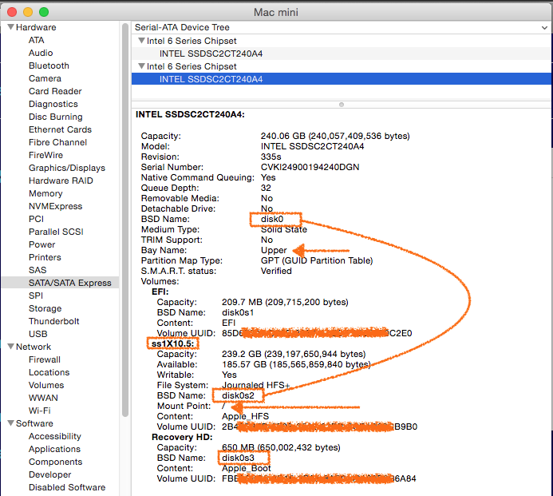This screenshot has height=496, width=553.
Task: Collapse the second Intel 6 Series Chipset
Action: click(141, 66)
